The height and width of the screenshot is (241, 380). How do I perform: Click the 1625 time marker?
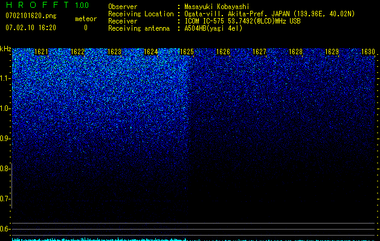click(187, 52)
